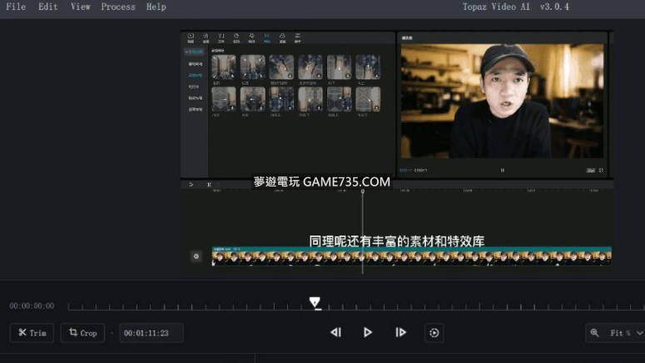The width and height of the screenshot is (645, 363).
Task: Click the 00:01:11:23 timecode field
Action: [x=151, y=333]
